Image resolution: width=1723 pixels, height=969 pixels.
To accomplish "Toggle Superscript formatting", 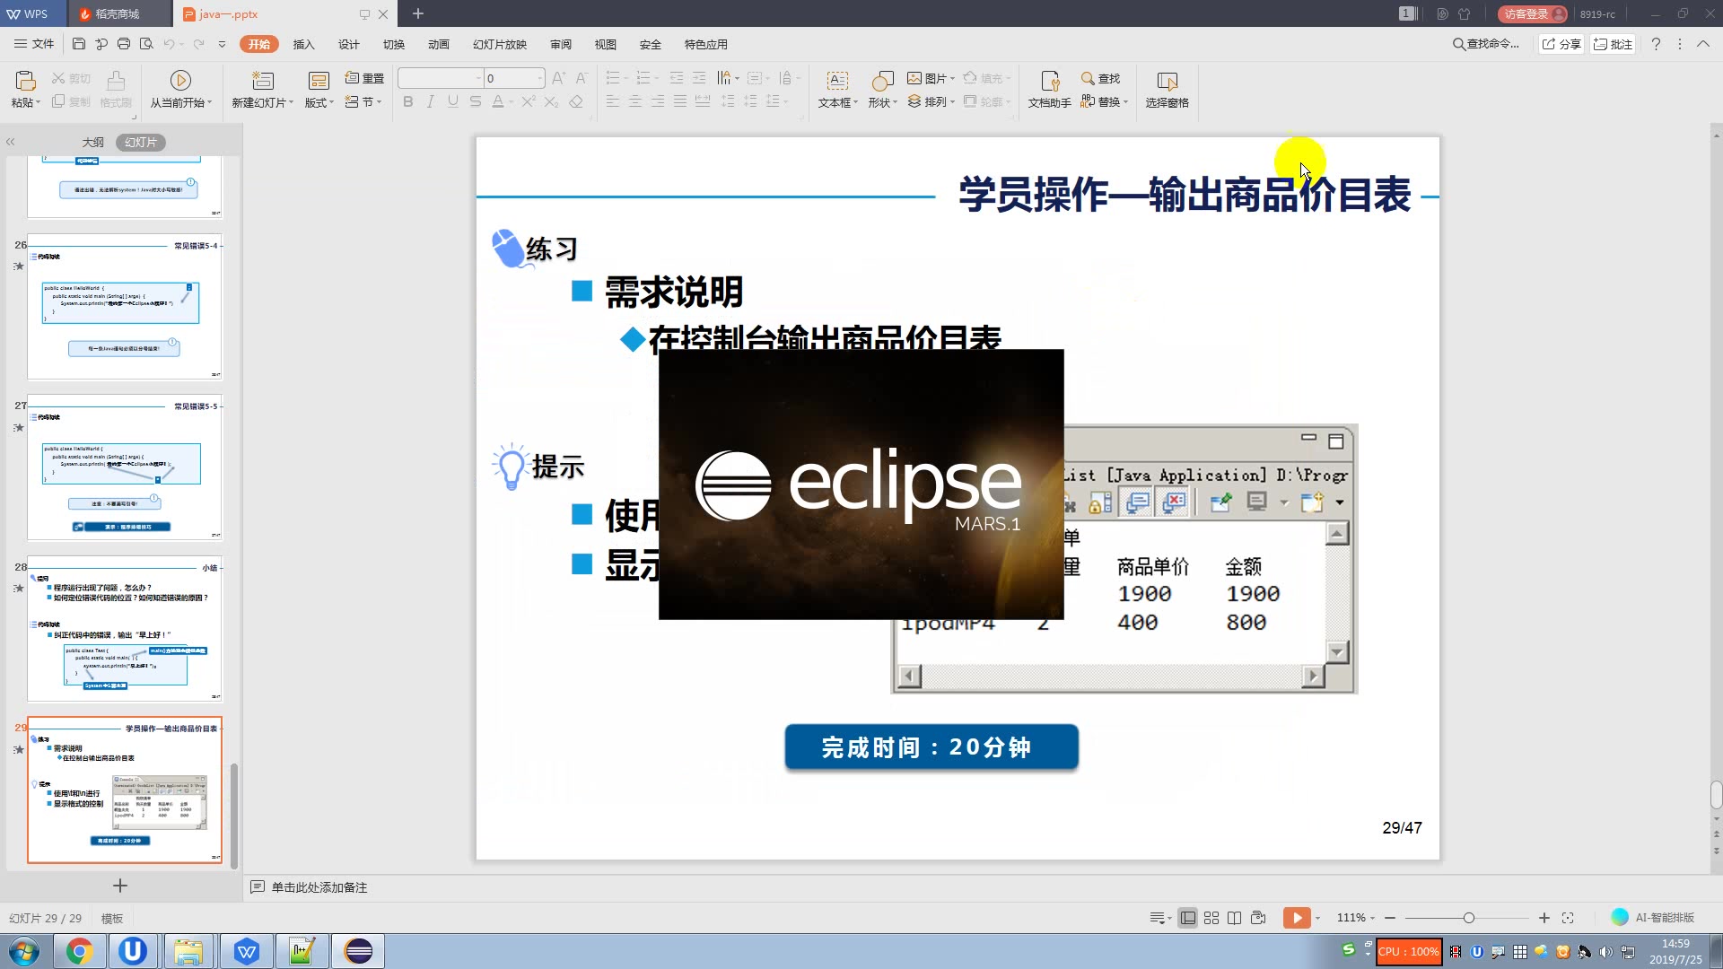I will click(x=529, y=101).
